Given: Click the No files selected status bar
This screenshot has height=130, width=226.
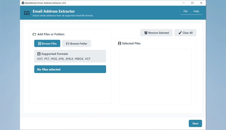Looking at the screenshot, I should coord(70,69).
